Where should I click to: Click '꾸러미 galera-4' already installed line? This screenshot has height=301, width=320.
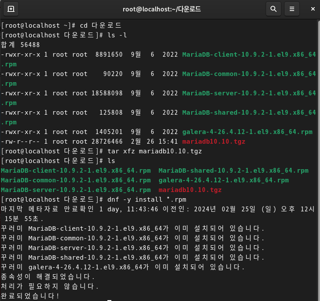pyautogui.click(x=122, y=267)
